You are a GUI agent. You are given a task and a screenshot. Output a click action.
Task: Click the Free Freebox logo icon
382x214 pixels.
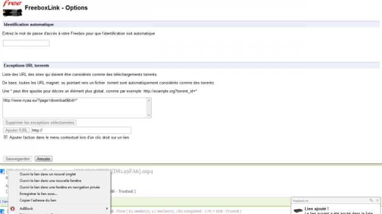pos(12,9)
